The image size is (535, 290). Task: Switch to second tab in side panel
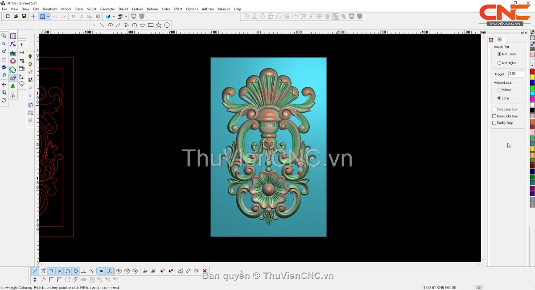tap(500, 40)
